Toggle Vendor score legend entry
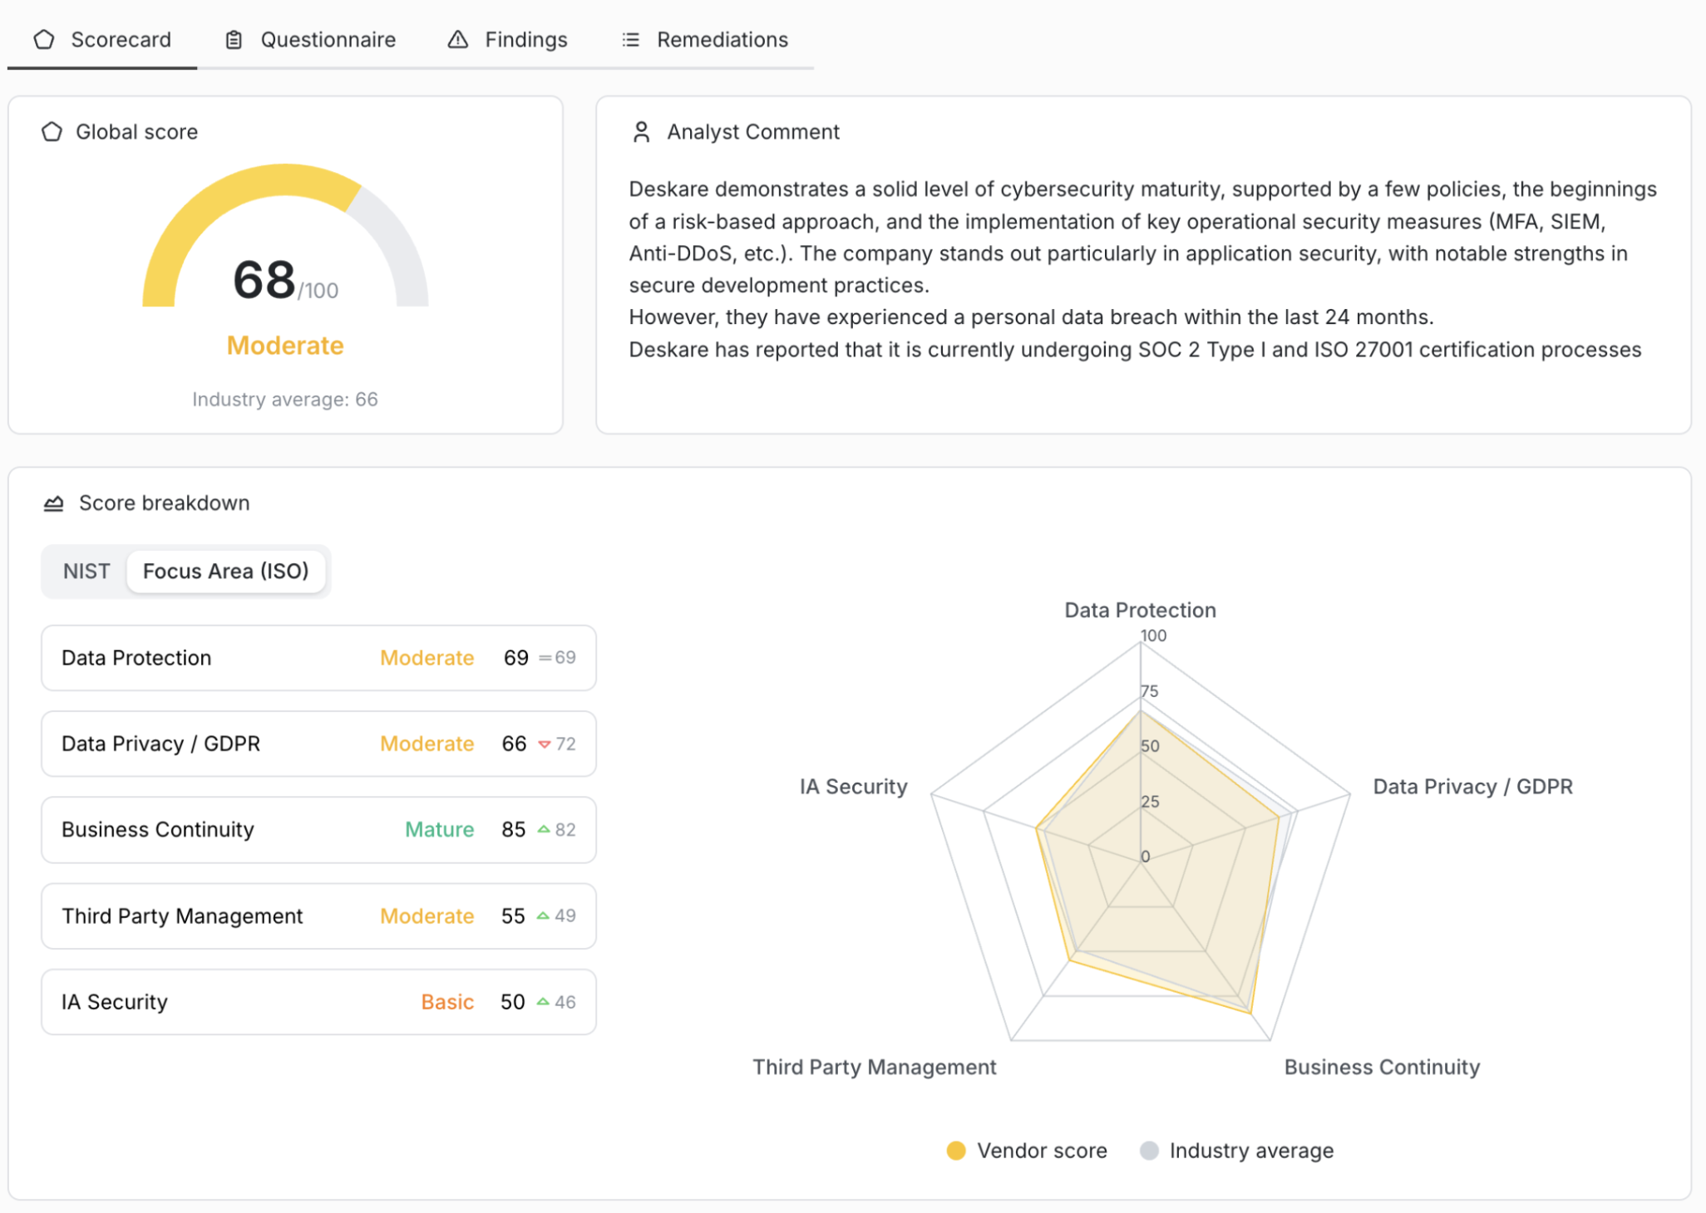Screen dimensions: 1706x1213 point(1028,1150)
